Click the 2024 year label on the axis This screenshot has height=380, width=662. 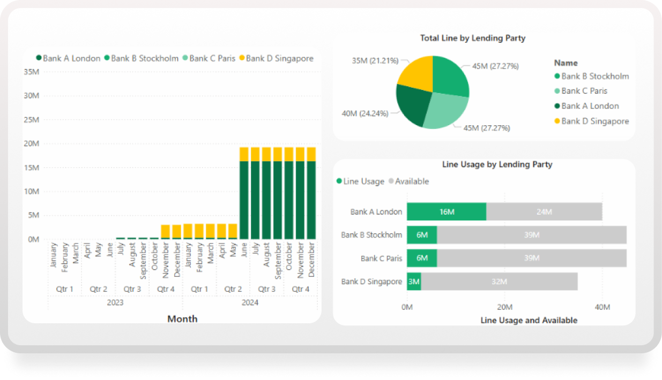(250, 303)
